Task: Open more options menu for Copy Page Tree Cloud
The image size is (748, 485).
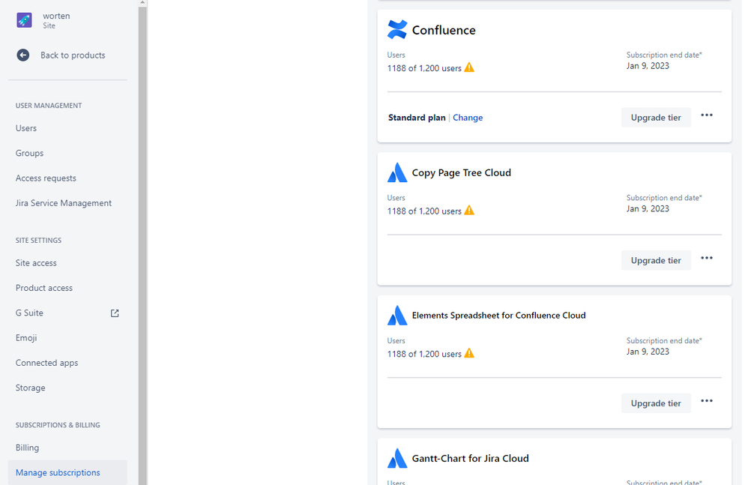Action: click(x=707, y=258)
